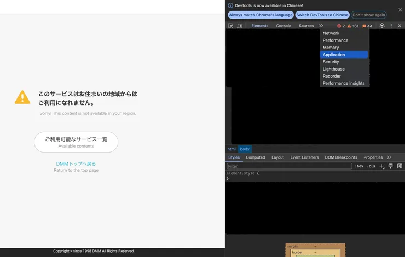Toggle the :hov element state button
Screen dimensions: 405x257
359,166
